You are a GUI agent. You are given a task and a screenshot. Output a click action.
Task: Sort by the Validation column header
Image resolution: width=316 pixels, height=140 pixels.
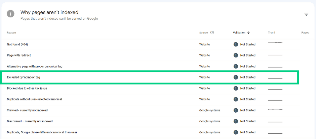click(x=239, y=33)
